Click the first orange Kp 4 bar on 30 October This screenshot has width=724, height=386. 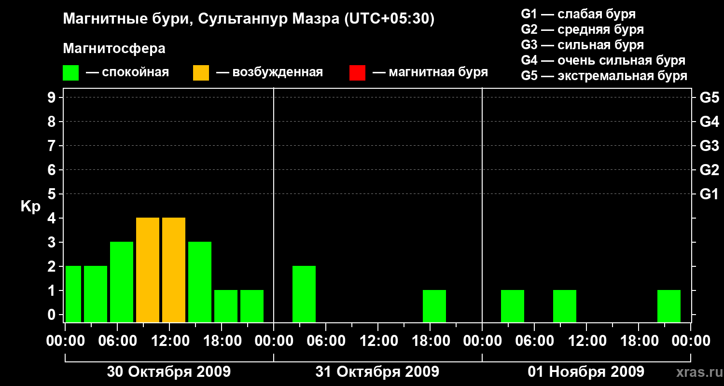pyautogui.click(x=148, y=270)
